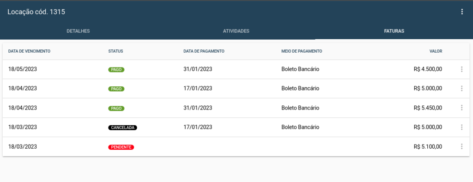Switch to the Atividades tab

pos(236,31)
